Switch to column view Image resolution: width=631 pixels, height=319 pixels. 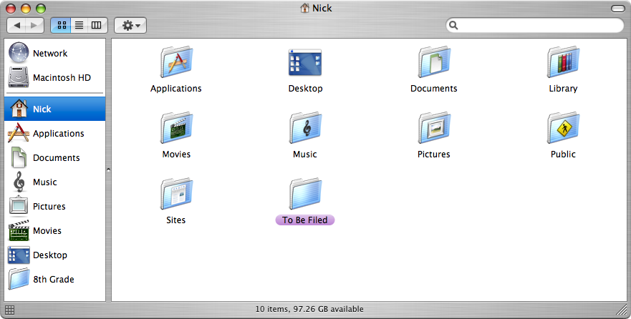(x=97, y=25)
